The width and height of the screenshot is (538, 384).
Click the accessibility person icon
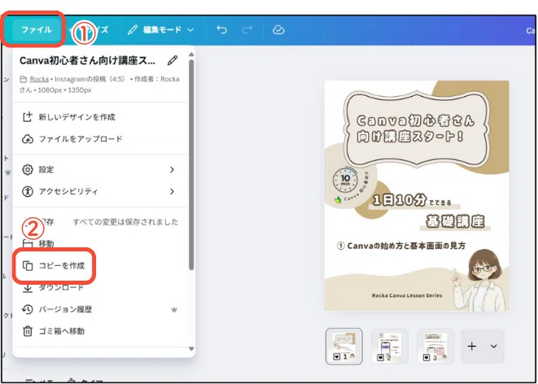(x=28, y=191)
